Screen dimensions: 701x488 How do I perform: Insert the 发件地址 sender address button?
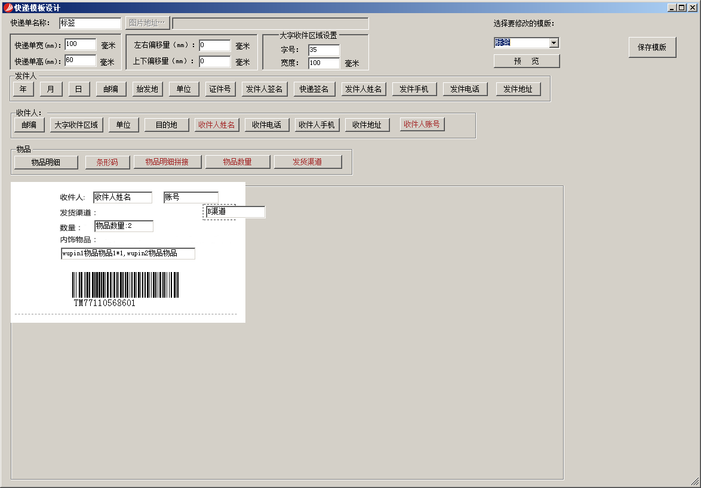(x=518, y=89)
